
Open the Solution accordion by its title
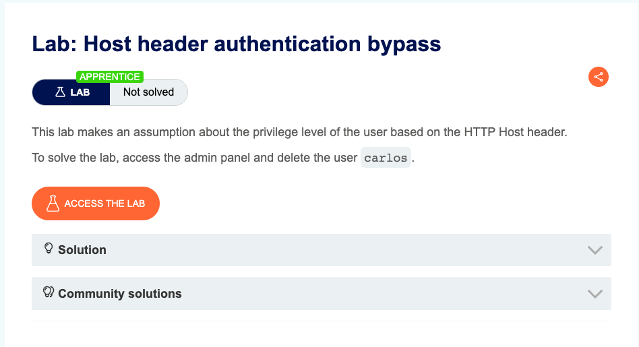[x=82, y=250]
